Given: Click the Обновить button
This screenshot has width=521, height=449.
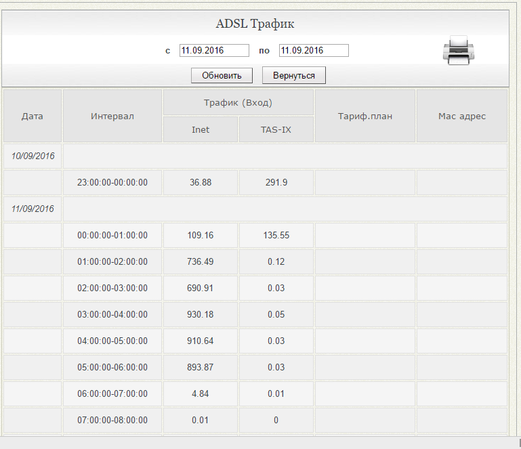Looking at the screenshot, I should pyautogui.click(x=222, y=75).
